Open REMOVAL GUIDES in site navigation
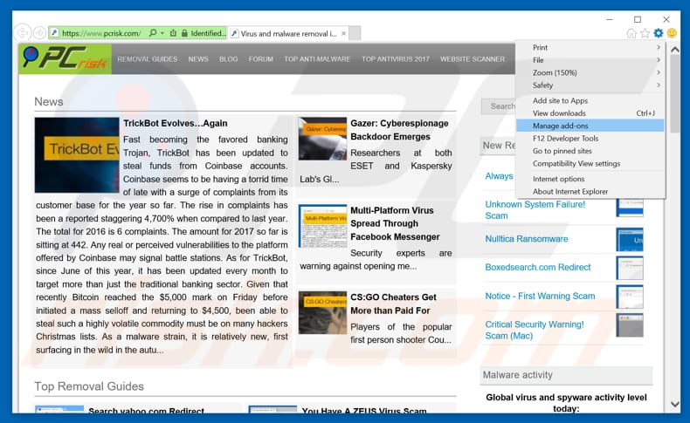The height and width of the screenshot is (423, 690). pos(148,58)
